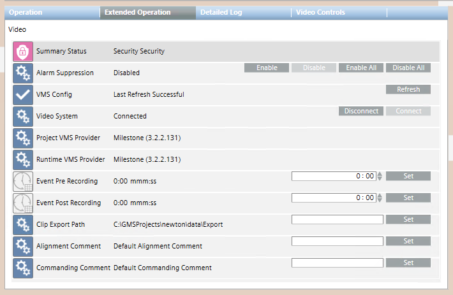This screenshot has width=453, height=295.
Task: Click the Commanding Comment gear icon
Action: click(23, 268)
